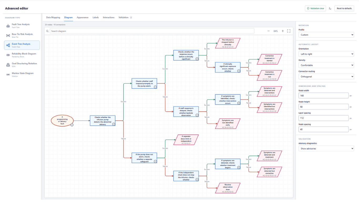Select outcome node HC-IE-S1-S1-F2-F2
Viewport: 359px width, 202px height.
(x=269, y=75)
